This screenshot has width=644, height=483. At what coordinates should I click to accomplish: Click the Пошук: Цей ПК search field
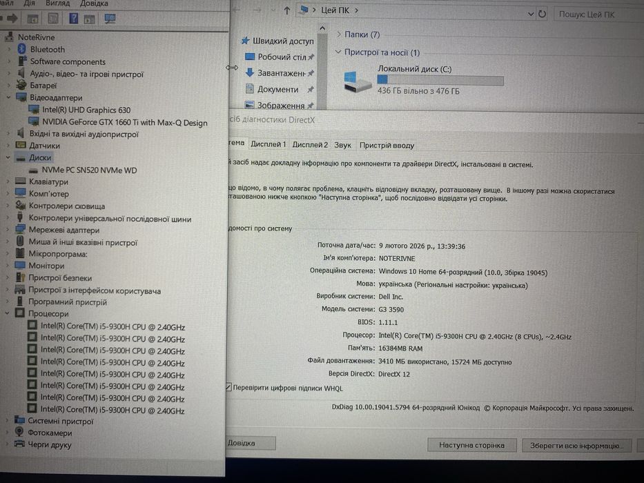tap(598, 14)
